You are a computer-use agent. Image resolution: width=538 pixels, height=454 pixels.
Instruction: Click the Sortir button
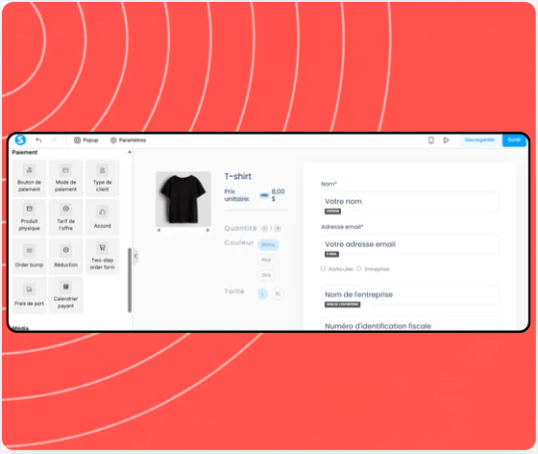pos(514,139)
